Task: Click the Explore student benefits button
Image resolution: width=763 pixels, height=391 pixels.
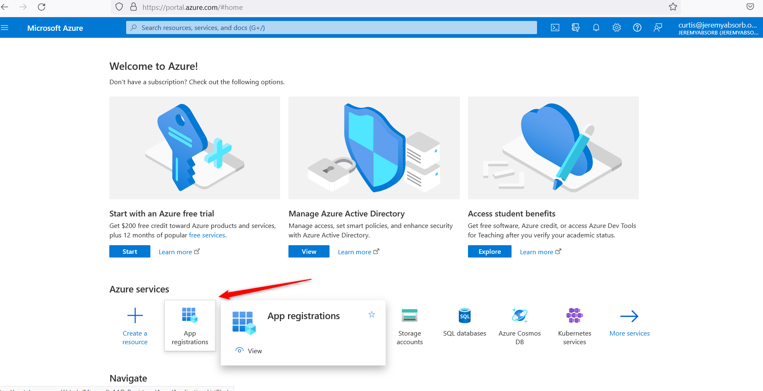Action: [490, 251]
